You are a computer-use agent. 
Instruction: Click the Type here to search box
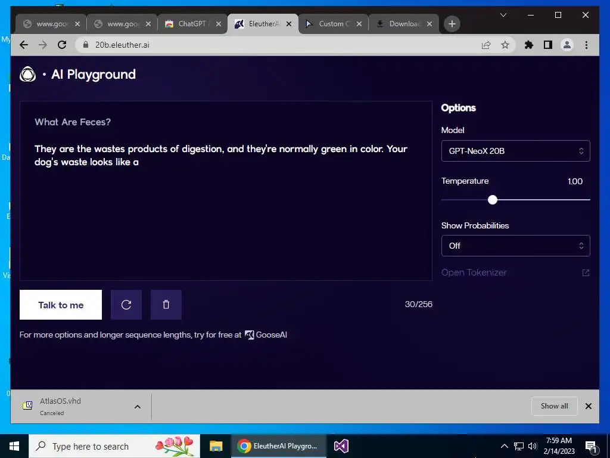[x=114, y=446]
